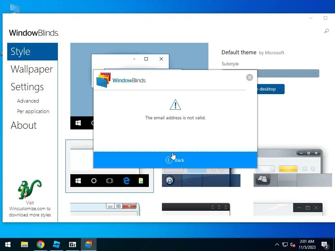Minimize the WindowBlinds window
Image resolution: width=335 pixels, height=251 pixels.
(311, 18)
